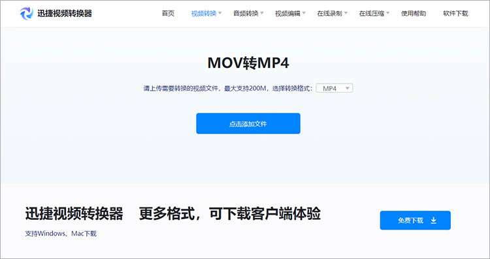Expand the arrow beside 视频编辑
Viewport: 490px width, 259px height.
tap(304, 13)
